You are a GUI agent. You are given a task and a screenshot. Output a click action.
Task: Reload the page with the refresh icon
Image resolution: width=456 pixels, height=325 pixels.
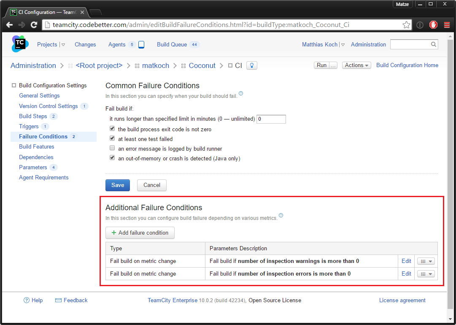[34, 25]
